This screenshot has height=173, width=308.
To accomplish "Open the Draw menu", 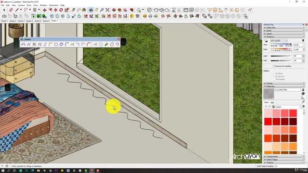I will click(x=29, y=5).
